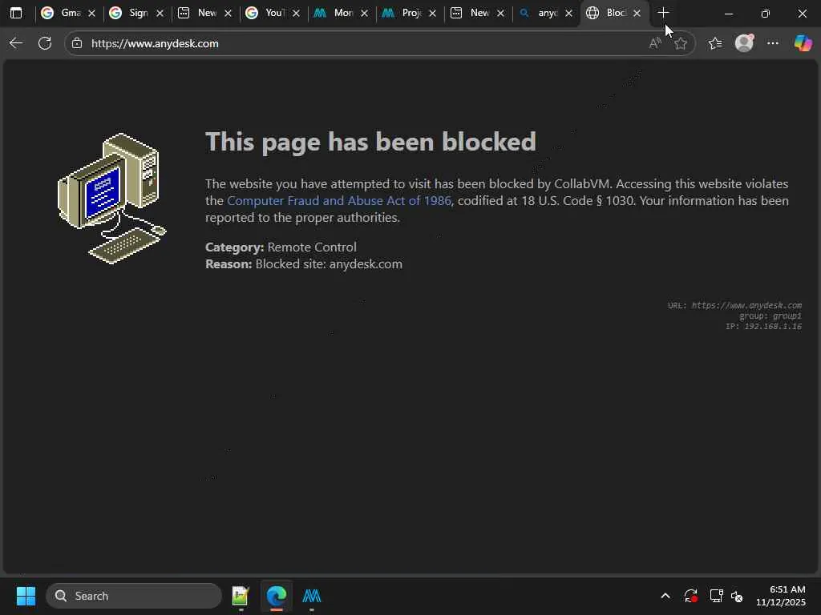Select the Reason: Blocked site text
The width and height of the screenshot is (821, 615).
click(x=304, y=264)
